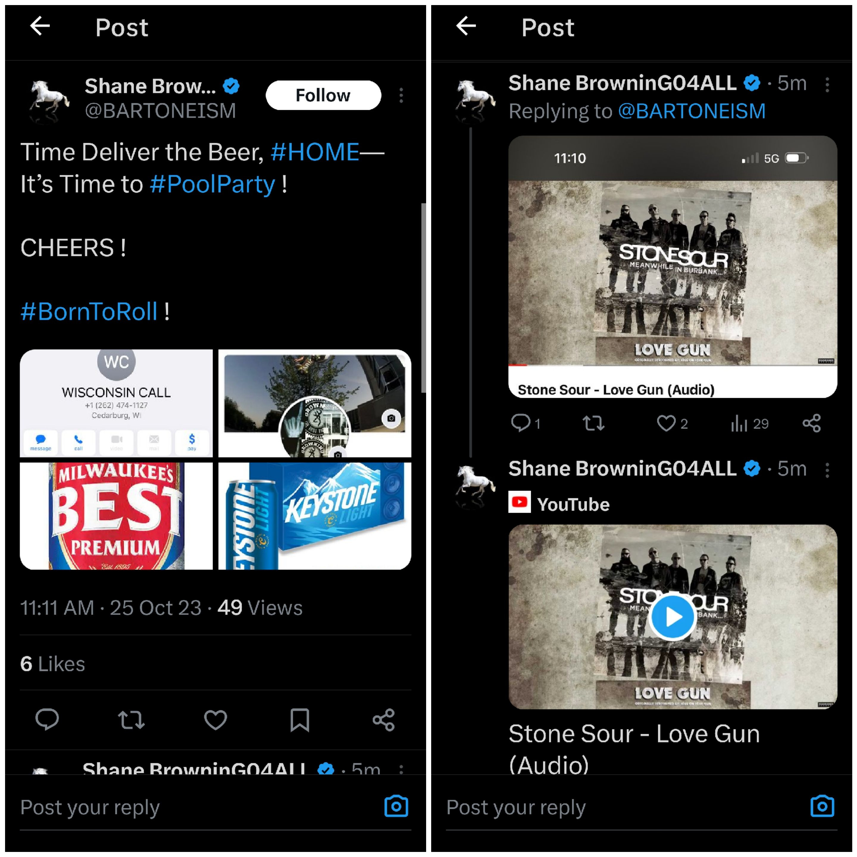Image resolution: width=857 pixels, height=857 pixels.
Task: Like the main post with the heart icon
Action: (215, 720)
